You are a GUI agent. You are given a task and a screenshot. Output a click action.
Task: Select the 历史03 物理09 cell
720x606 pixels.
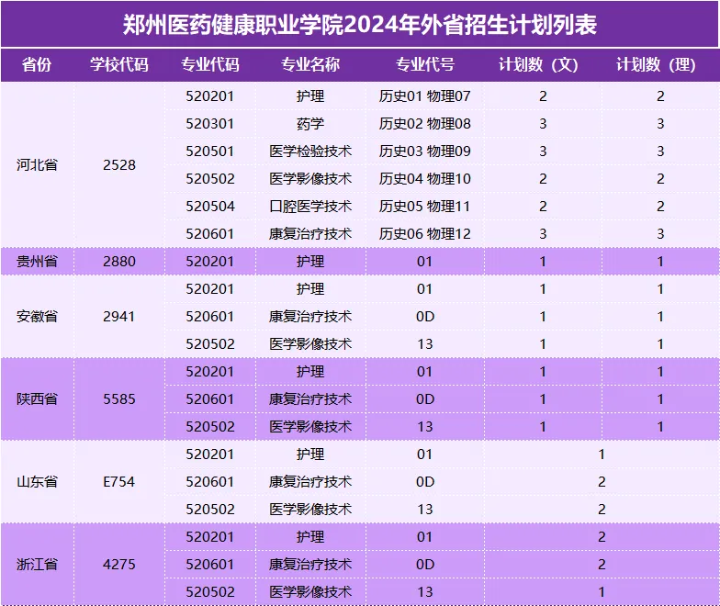coord(424,151)
